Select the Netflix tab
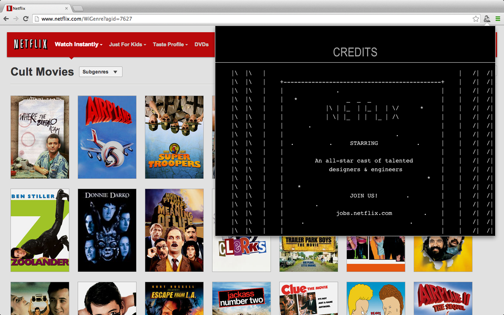The image size is (504, 315). 37,8
